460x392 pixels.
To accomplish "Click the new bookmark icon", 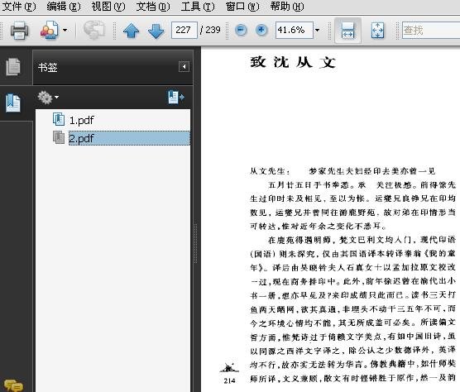I will (x=175, y=97).
